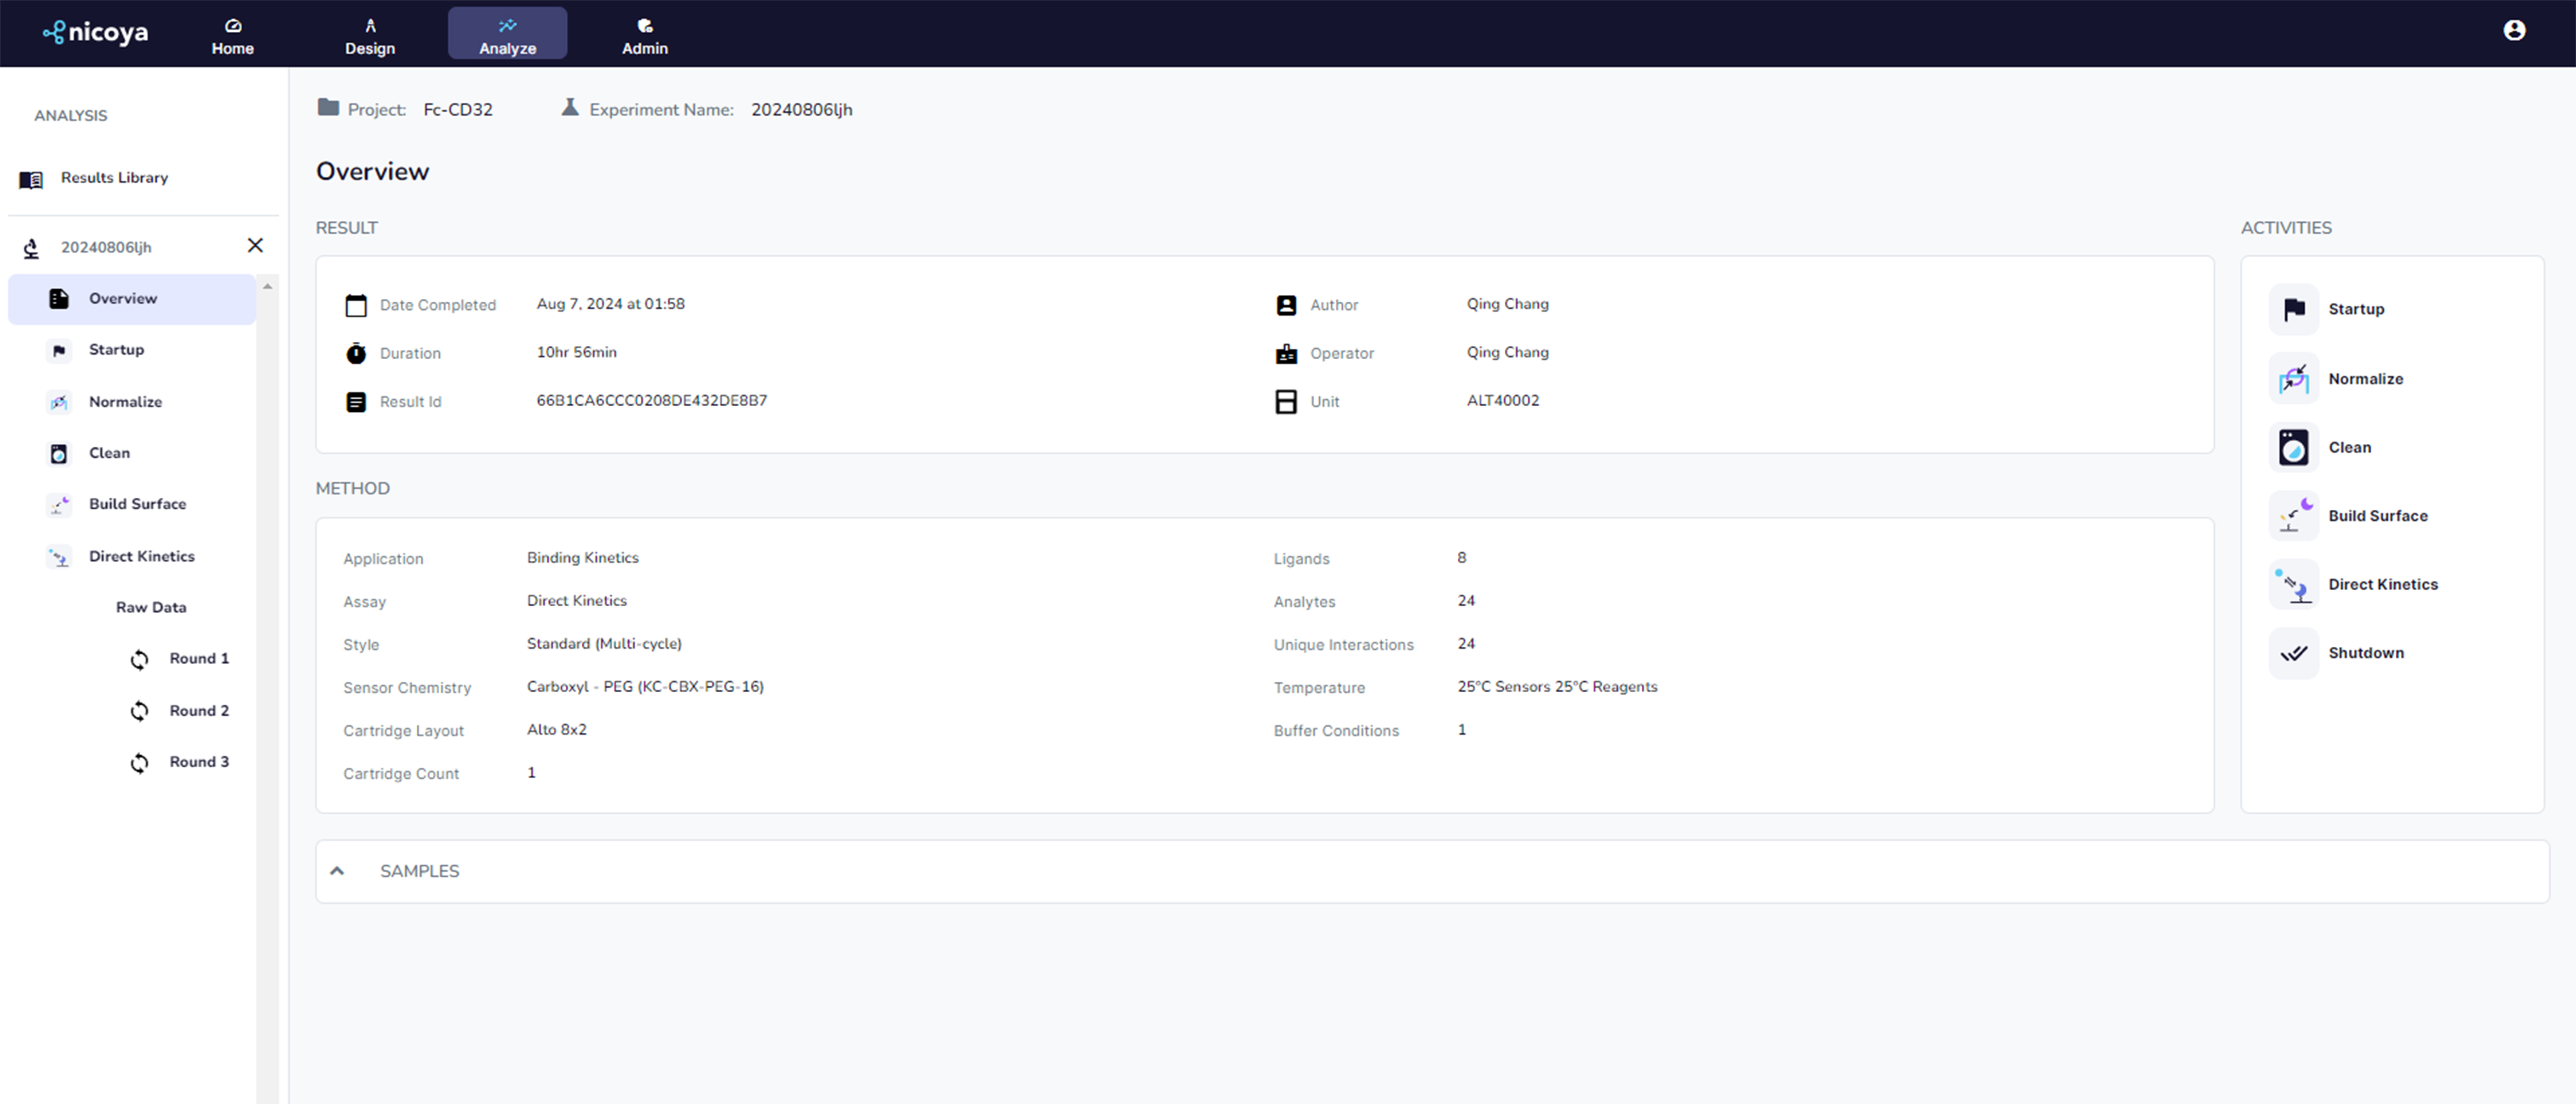Close the 20240806ljh experiment entry
Viewport: 2576px width, 1104px height.
click(x=255, y=245)
